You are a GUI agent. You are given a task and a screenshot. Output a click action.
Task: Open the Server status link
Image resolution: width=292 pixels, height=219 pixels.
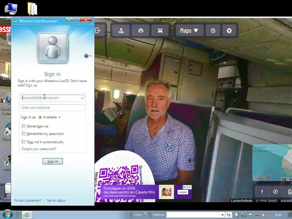point(56,200)
